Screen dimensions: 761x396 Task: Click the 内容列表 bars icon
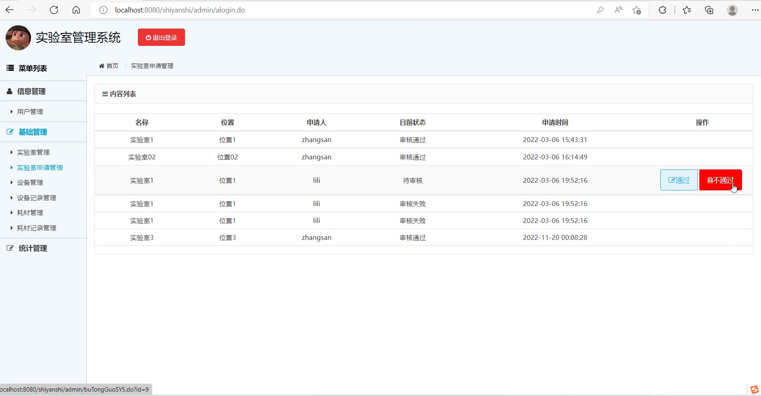(105, 94)
